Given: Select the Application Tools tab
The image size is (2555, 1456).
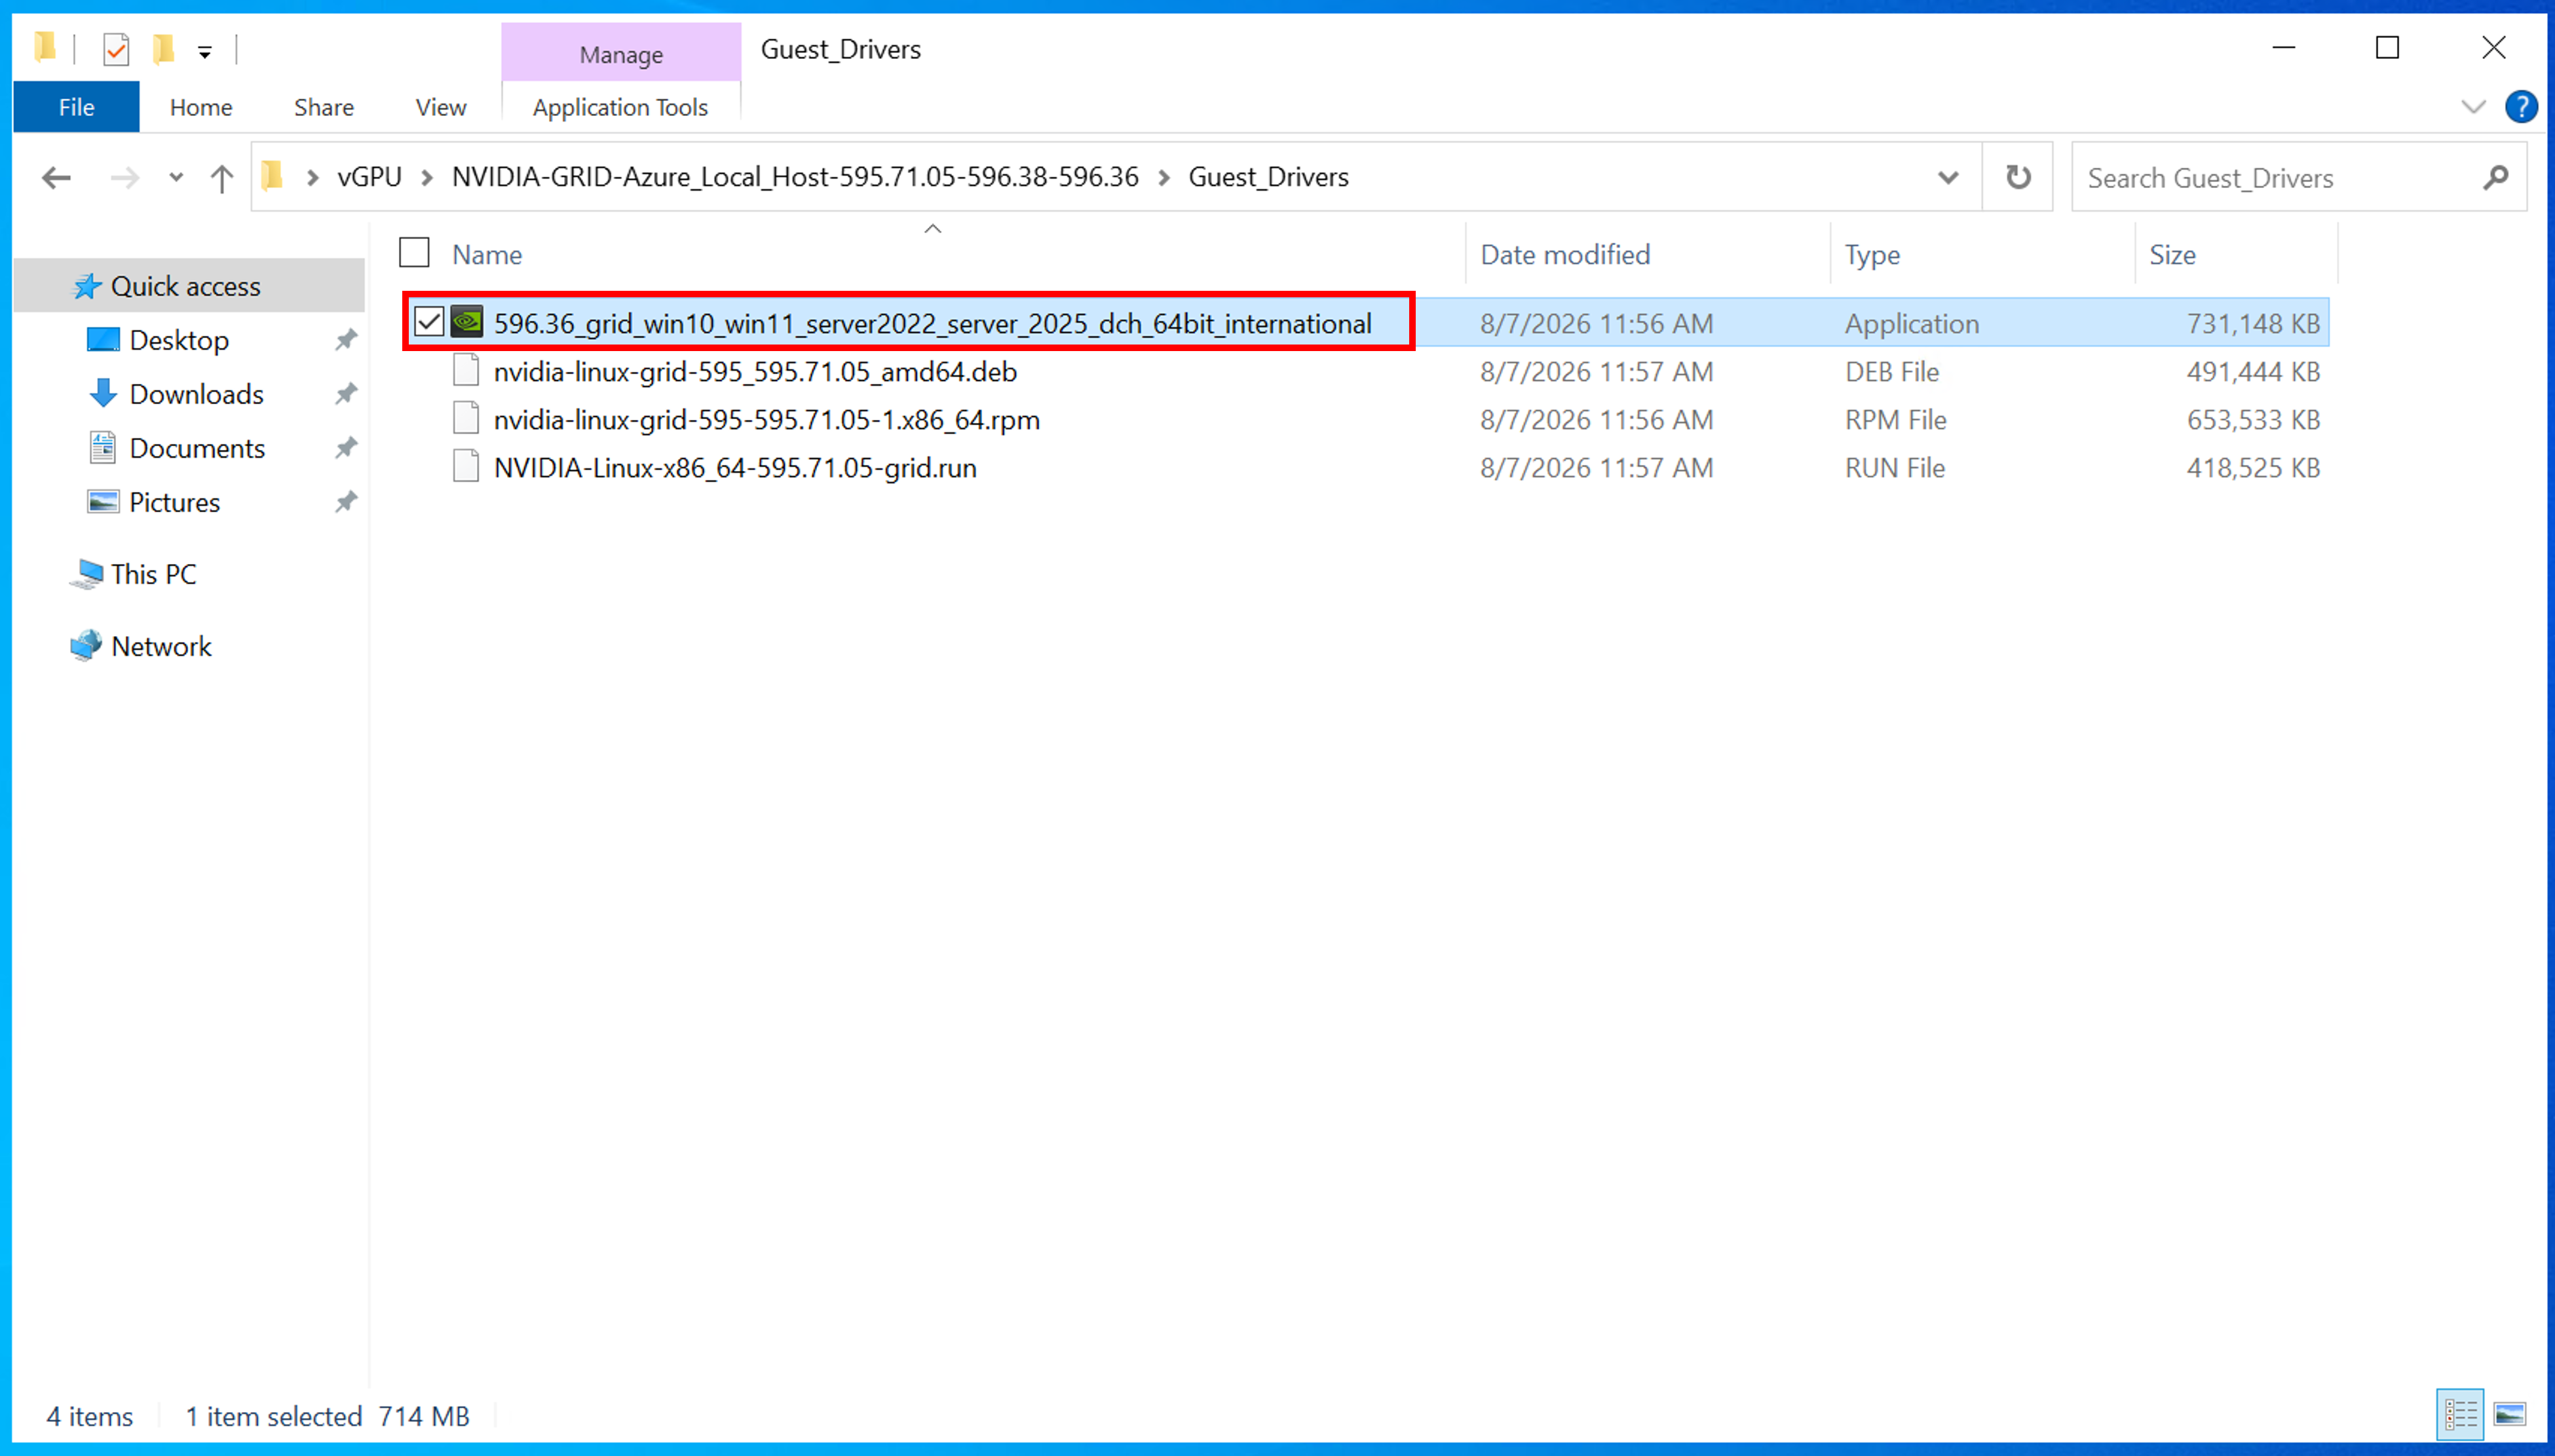Looking at the screenshot, I should (x=620, y=107).
